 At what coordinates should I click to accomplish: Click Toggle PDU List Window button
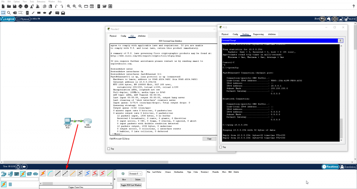click(131, 185)
